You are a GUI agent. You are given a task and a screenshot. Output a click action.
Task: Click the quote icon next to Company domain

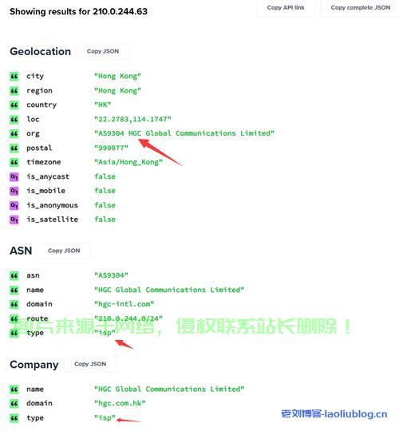pos(14,404)
